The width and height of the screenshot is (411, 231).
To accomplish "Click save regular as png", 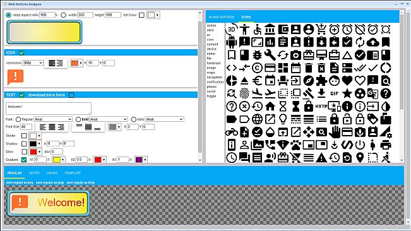I will click(x=20, y=182).
